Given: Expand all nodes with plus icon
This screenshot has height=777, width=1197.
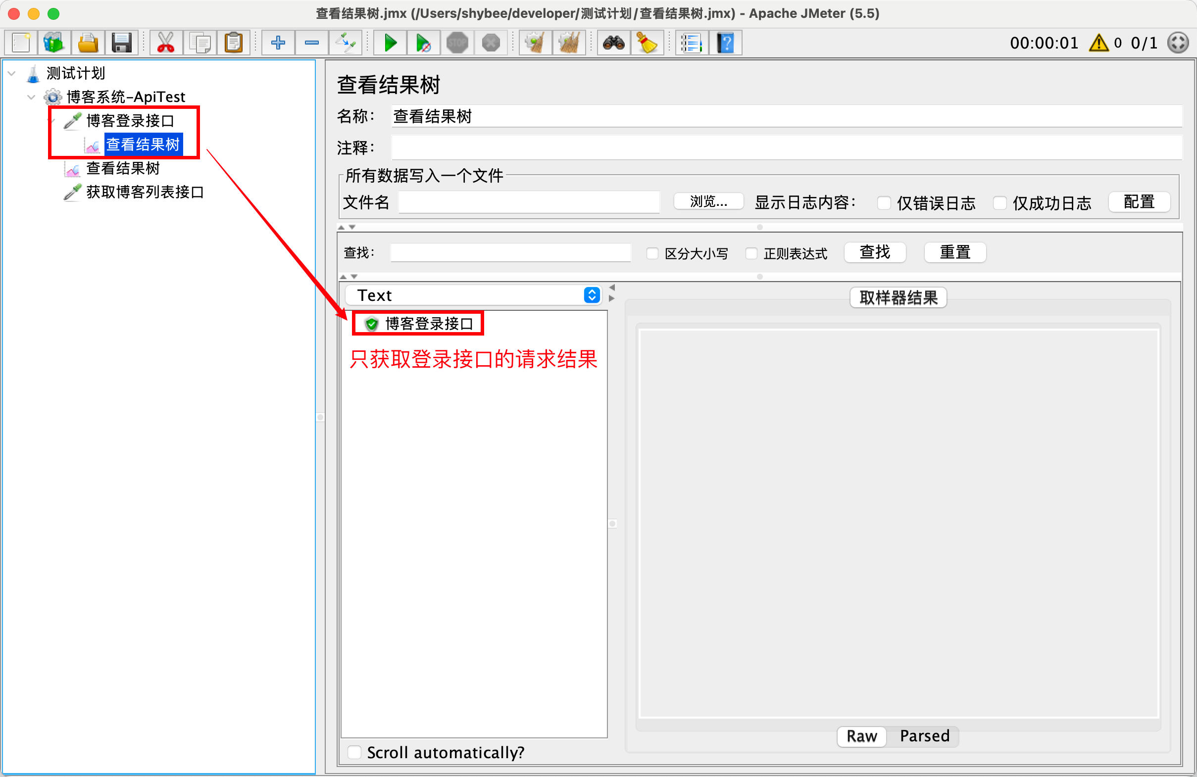Looking at the screenshot, I should [278, 43].
